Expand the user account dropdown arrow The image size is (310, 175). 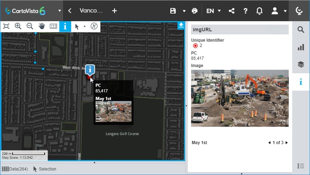pyautogui.click(x=285, y=11)
